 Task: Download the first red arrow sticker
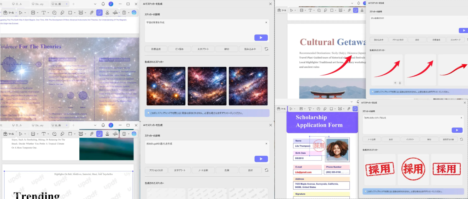click(x=400, y=83)
